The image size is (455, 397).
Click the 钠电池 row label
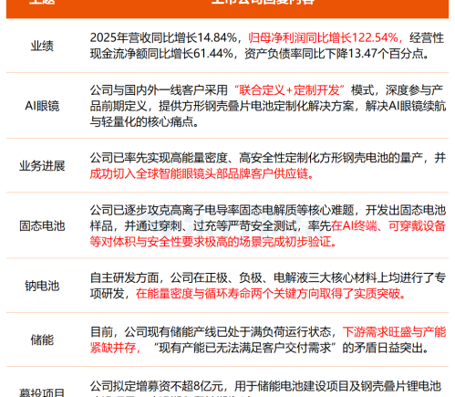(x=42, y=286)
